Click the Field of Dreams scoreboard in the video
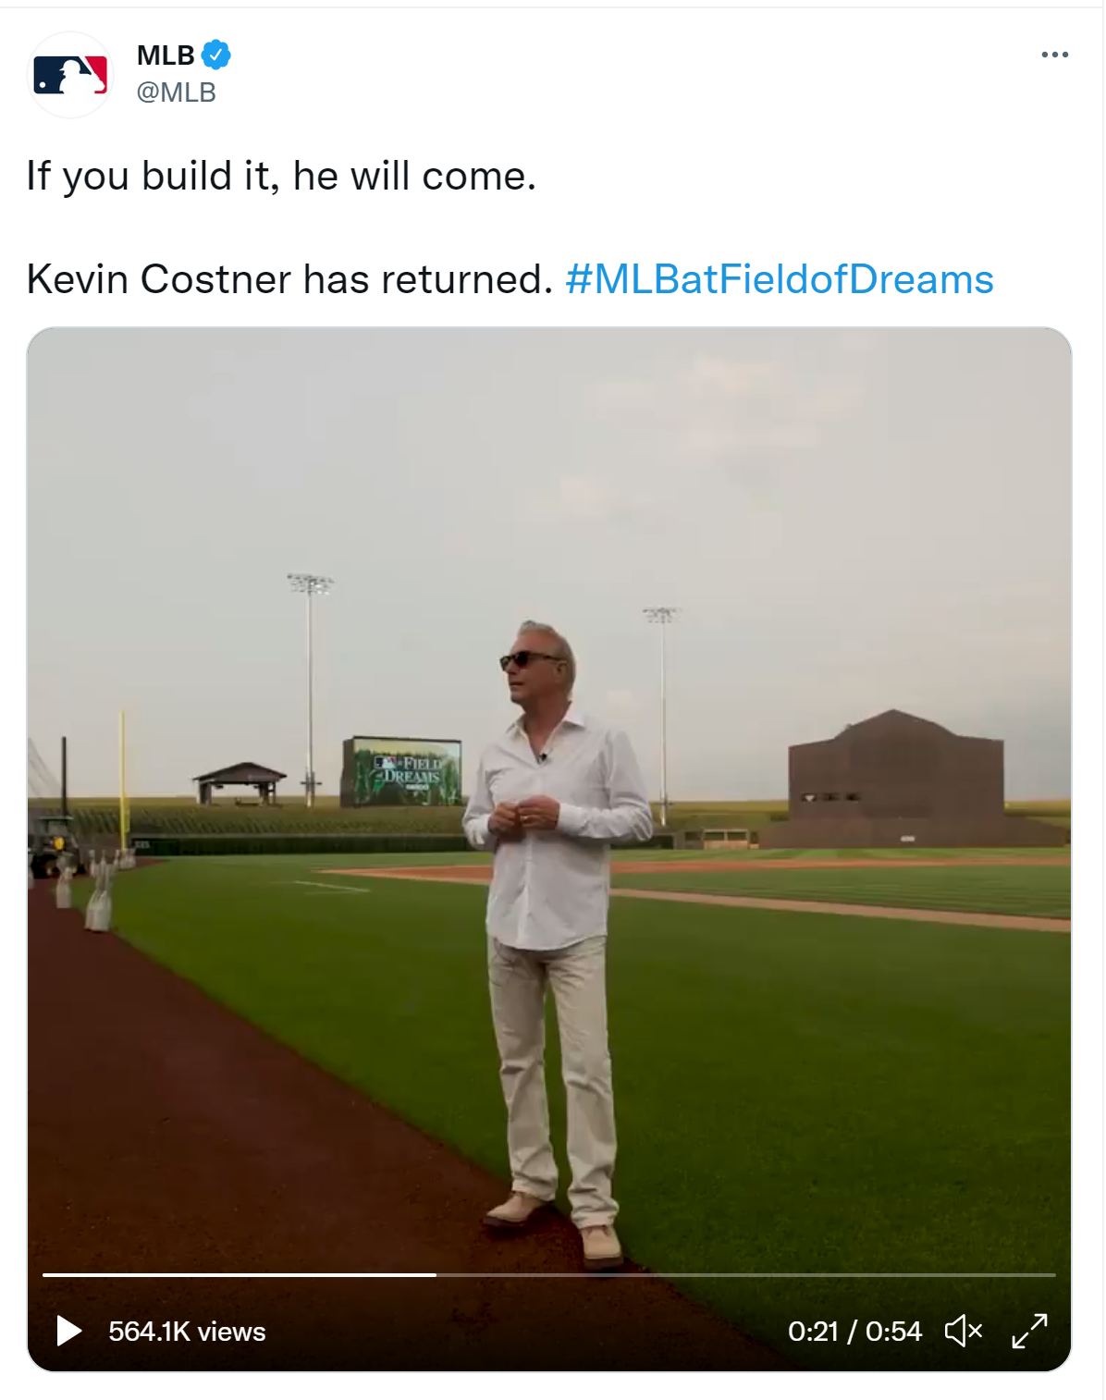This screenshot has height=1400, width=1106. tap(401, 772)
